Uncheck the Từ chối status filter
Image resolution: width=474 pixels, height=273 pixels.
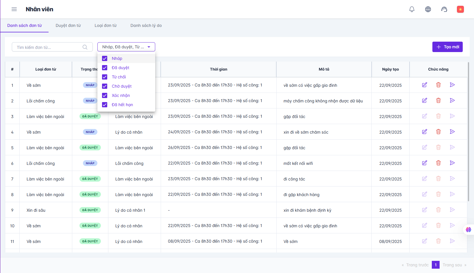[105, 77]
